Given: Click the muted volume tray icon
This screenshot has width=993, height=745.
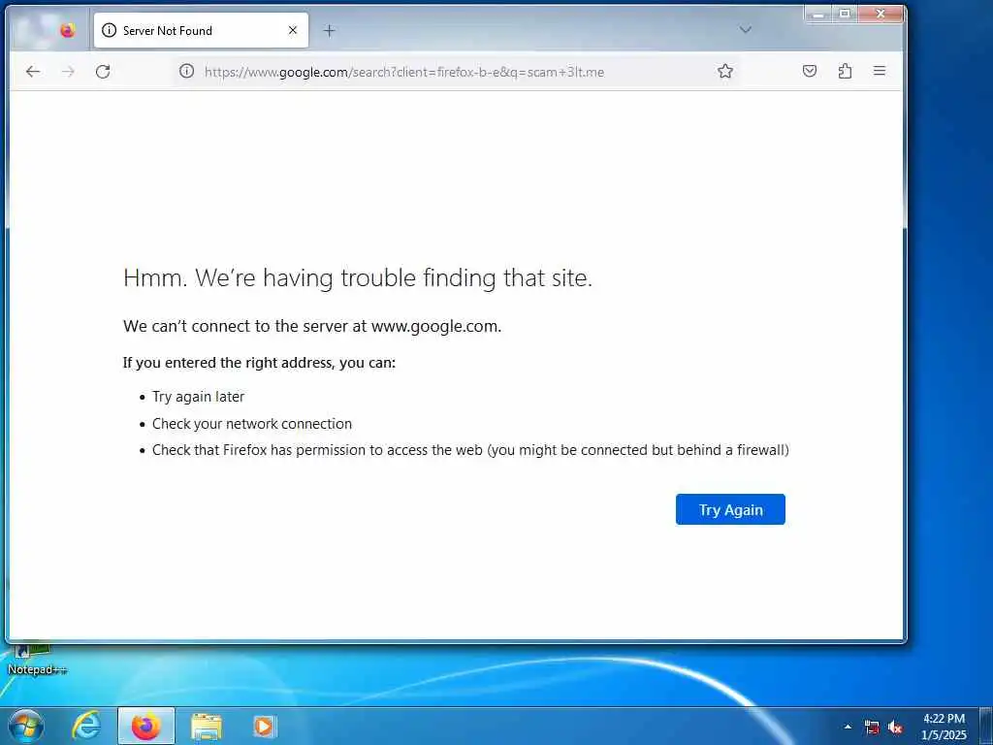Looking at the screenshot, I should click(x=895, y=728).
